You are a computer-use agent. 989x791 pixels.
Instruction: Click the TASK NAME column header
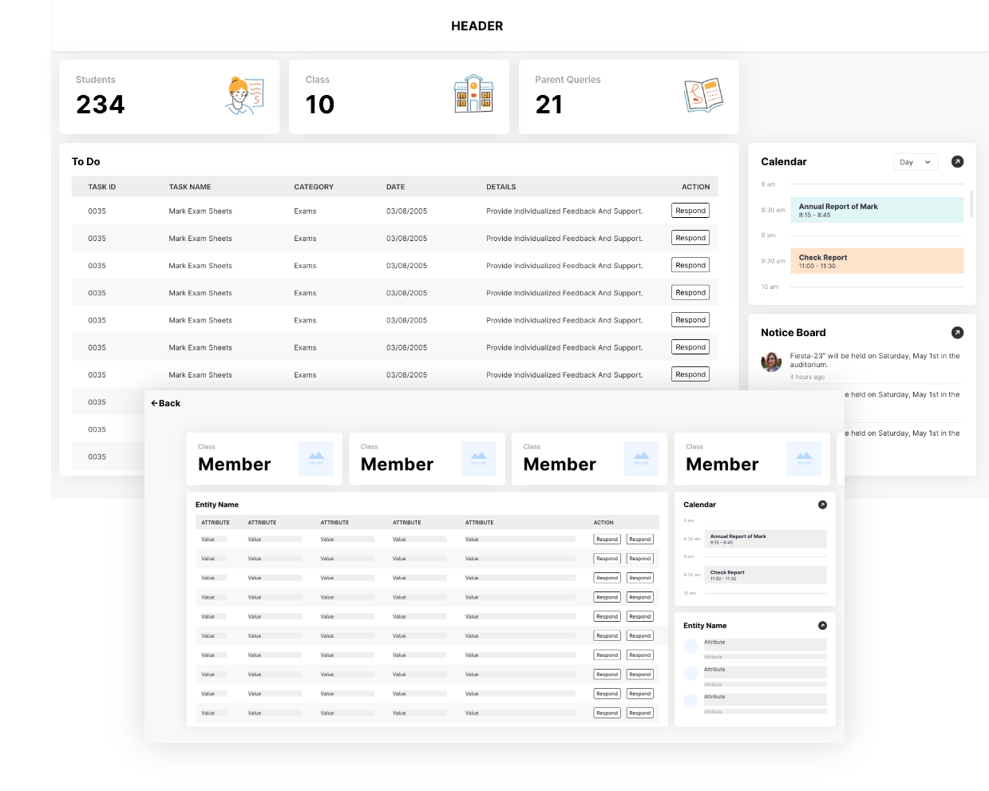(190, 187)
